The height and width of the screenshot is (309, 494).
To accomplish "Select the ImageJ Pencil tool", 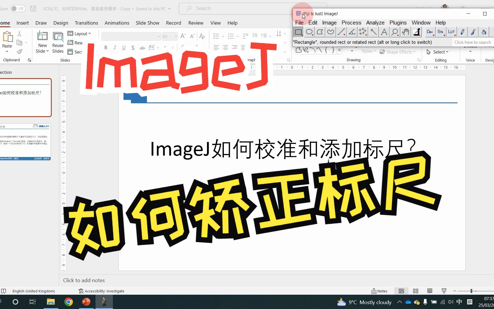I will [x=462, y=32].
